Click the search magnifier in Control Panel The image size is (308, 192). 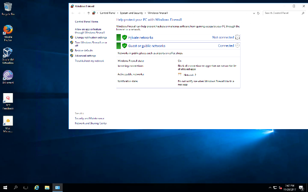303,13
